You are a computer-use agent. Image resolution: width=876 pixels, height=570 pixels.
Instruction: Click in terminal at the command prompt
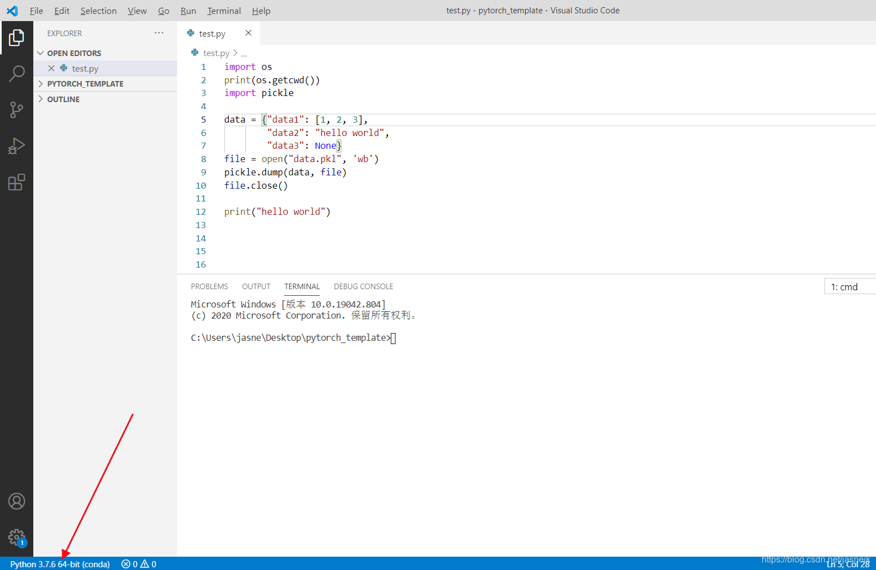[x=393, y=338]
